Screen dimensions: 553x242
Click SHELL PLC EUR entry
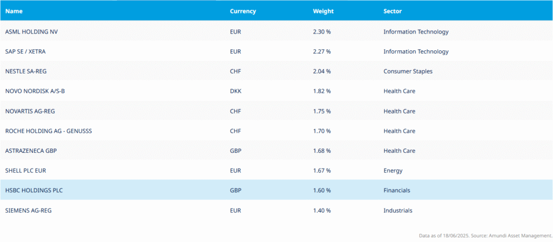[x=25, y=171]
